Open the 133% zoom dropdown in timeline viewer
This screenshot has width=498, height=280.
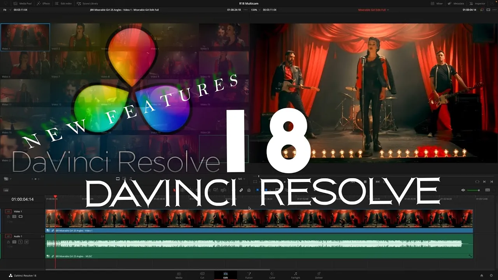255,10
